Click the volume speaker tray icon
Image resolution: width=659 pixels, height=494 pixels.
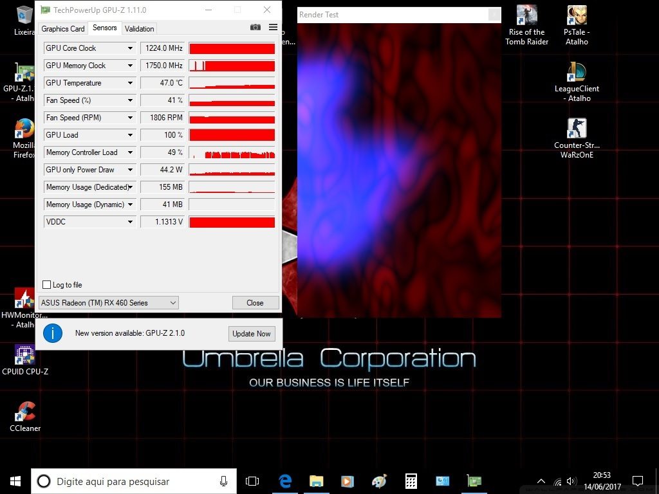click(571, 481)
